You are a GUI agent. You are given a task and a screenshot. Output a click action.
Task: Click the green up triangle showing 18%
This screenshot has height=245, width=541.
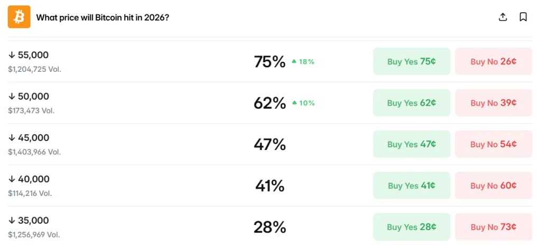click(294, 61)
